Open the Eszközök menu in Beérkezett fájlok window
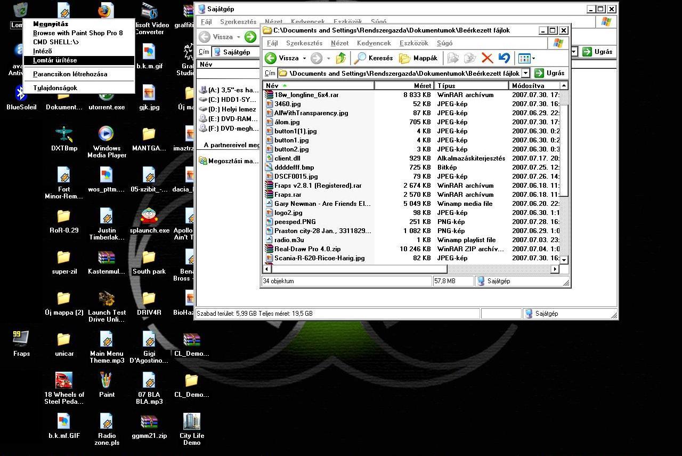Screen dimensions: 682x456 414,43
